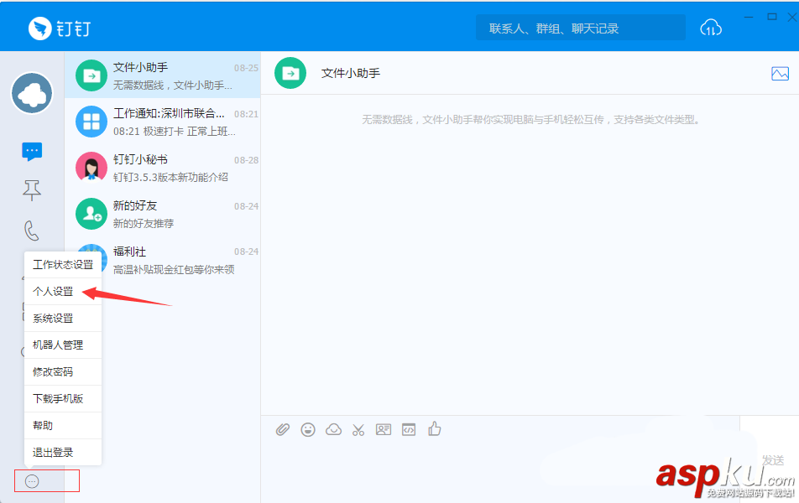This screenshot has height=503, width=799.
Task: Open the Messages chat bubble icon in sidebar
Action: point(32,151)
